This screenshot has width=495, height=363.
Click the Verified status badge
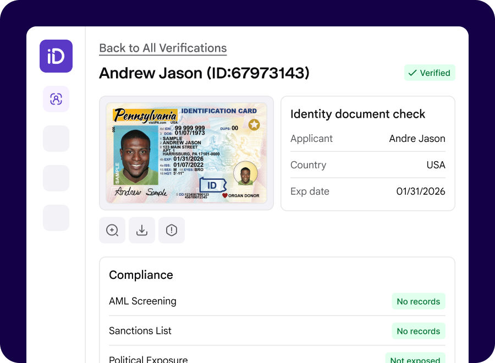(x=430, y=73)
